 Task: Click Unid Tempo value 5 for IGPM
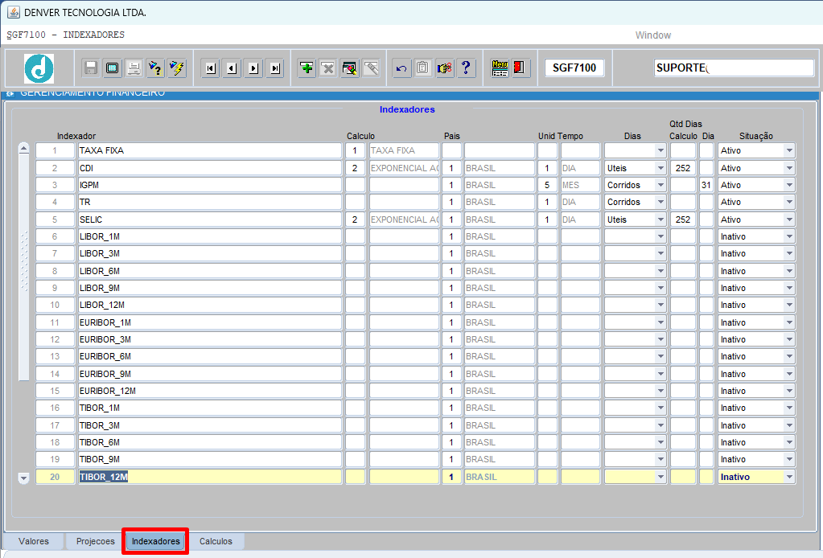pyautogui.click(x=547, y=185)
